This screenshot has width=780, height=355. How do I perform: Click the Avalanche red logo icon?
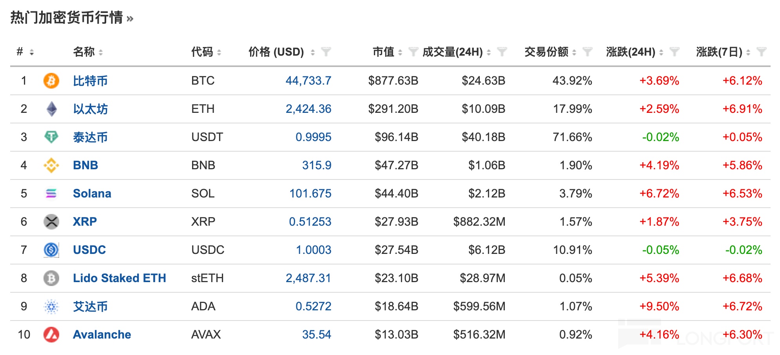pyautogui.click(x=51, y=335)
